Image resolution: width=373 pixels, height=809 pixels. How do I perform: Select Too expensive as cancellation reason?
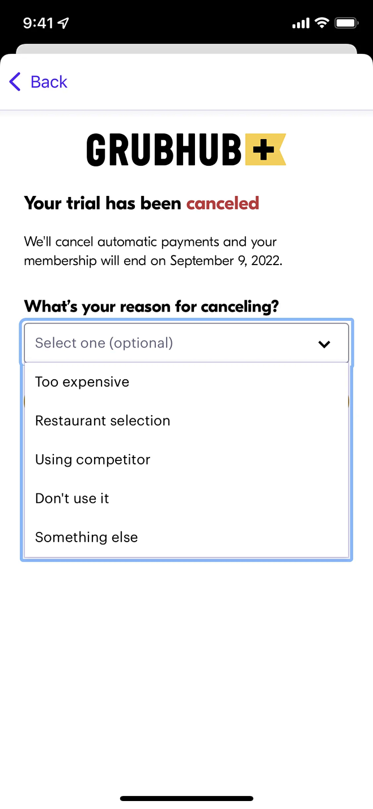[x=82, y=382]
